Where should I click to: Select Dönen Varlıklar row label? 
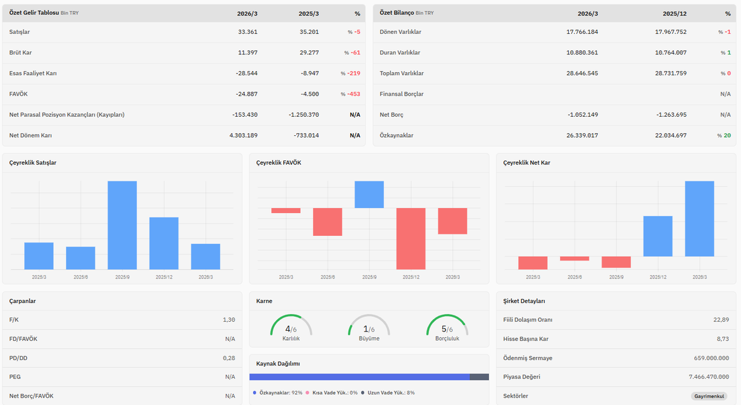(401, 32)
